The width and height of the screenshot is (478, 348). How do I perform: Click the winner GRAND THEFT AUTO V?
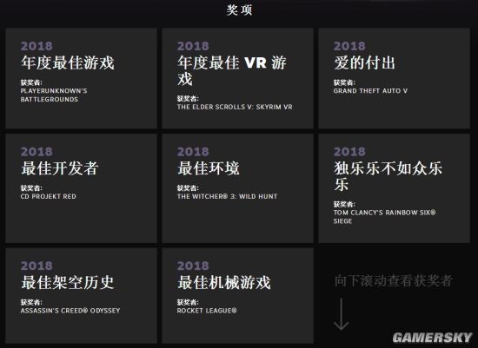370,91
